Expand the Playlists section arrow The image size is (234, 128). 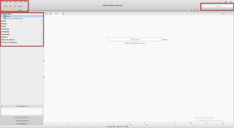[42, 37]
